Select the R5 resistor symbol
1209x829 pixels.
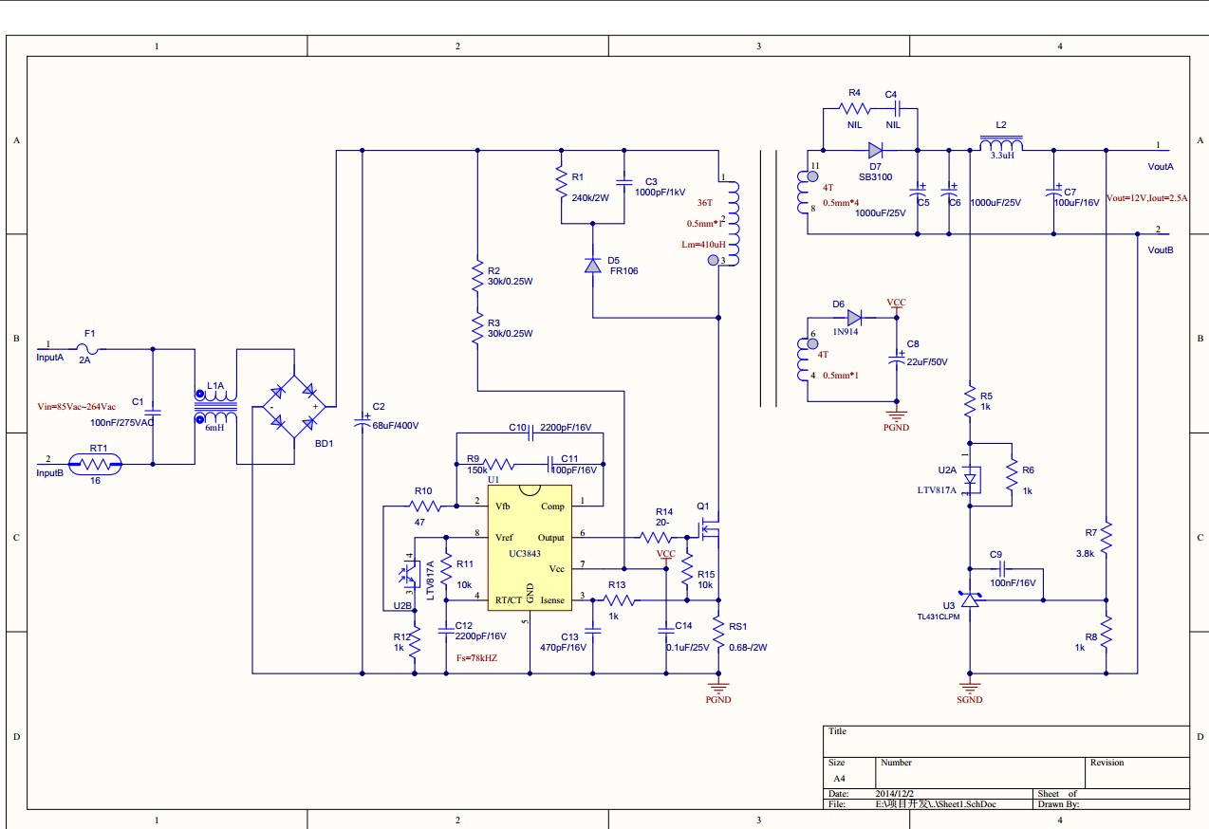pos(970,400)
